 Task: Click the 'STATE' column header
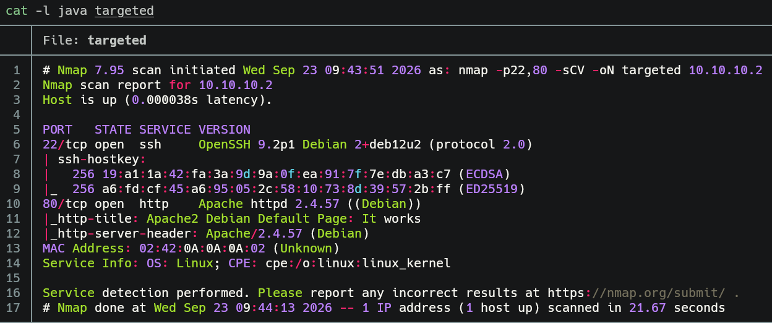point(113,129)
